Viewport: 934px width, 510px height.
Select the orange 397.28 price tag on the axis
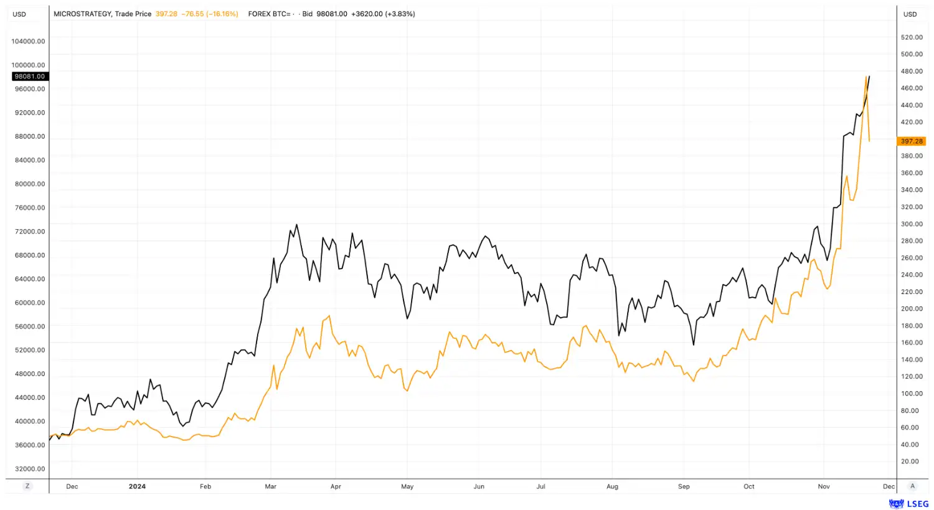tap(912, 141)
